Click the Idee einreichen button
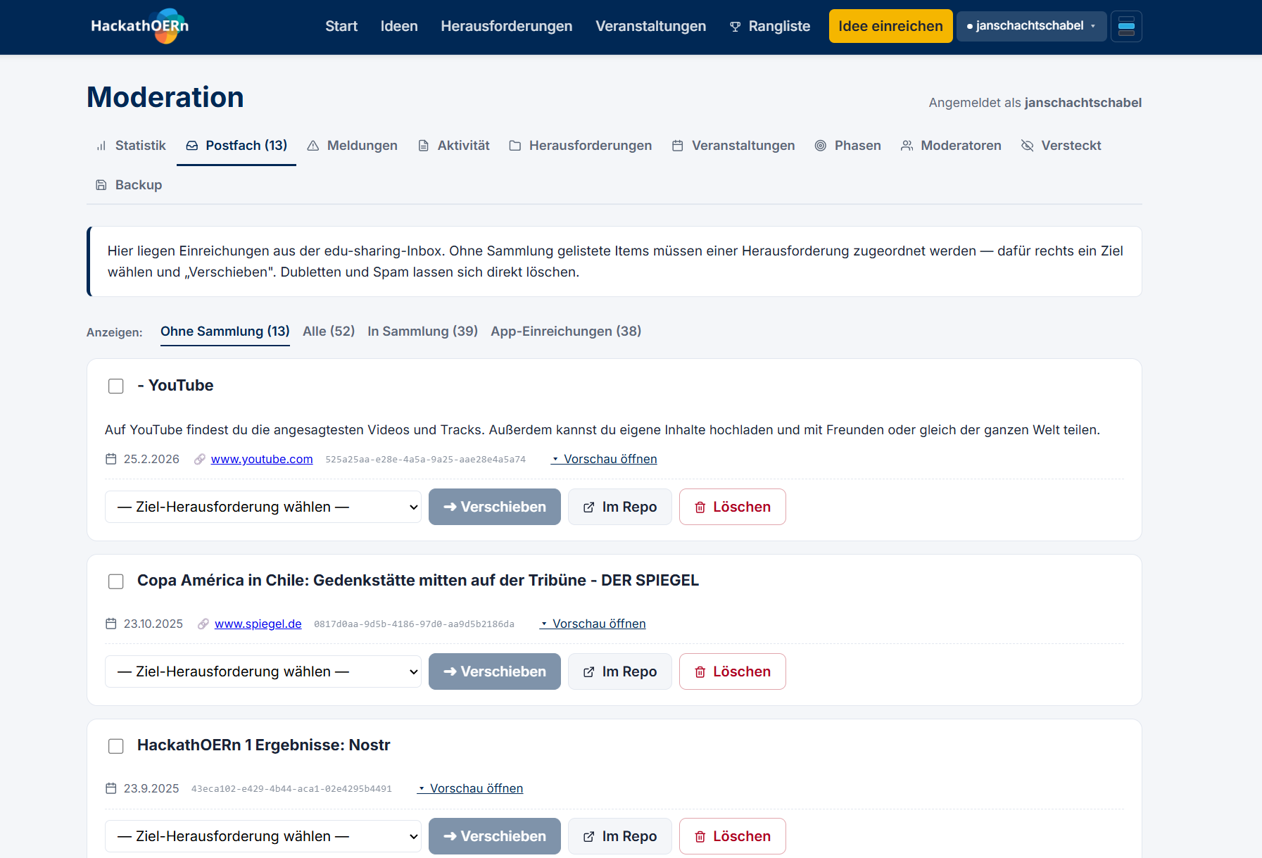 tap(890, 26)
